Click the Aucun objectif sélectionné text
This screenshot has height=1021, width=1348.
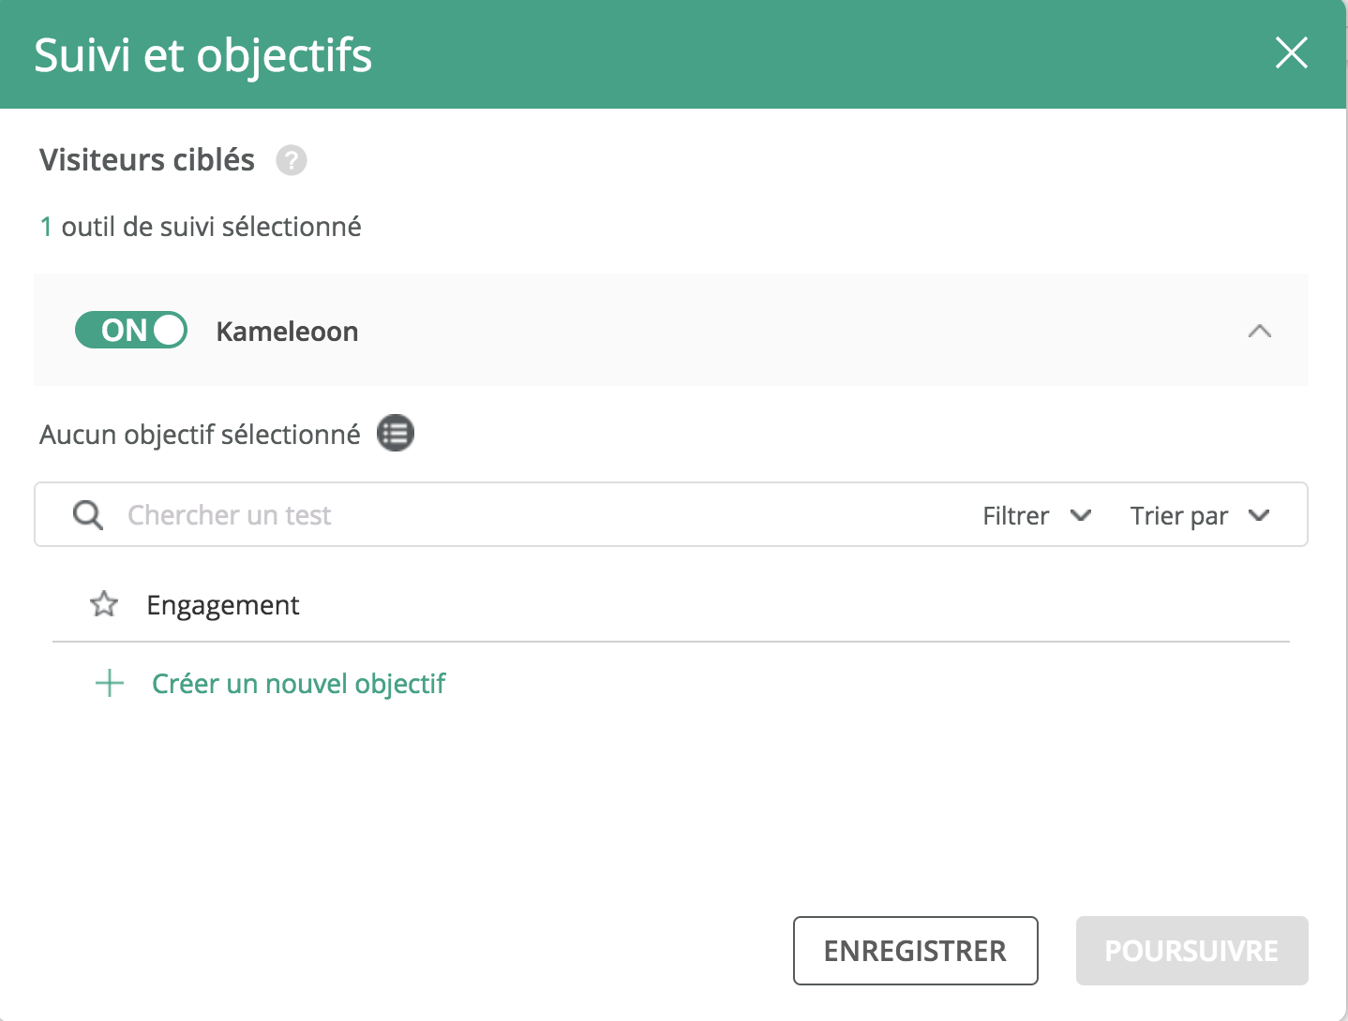200,435
